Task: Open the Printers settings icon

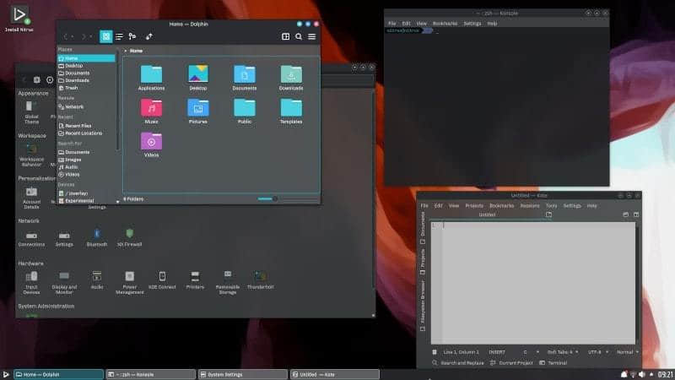Action: (x=195, y=279)
